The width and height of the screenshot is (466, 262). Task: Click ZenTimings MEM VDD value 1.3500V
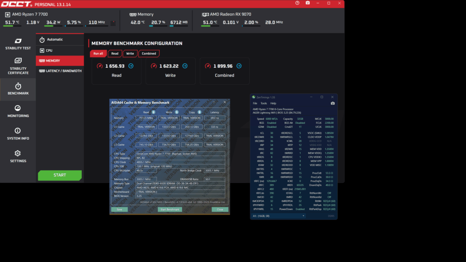[329, 149]
